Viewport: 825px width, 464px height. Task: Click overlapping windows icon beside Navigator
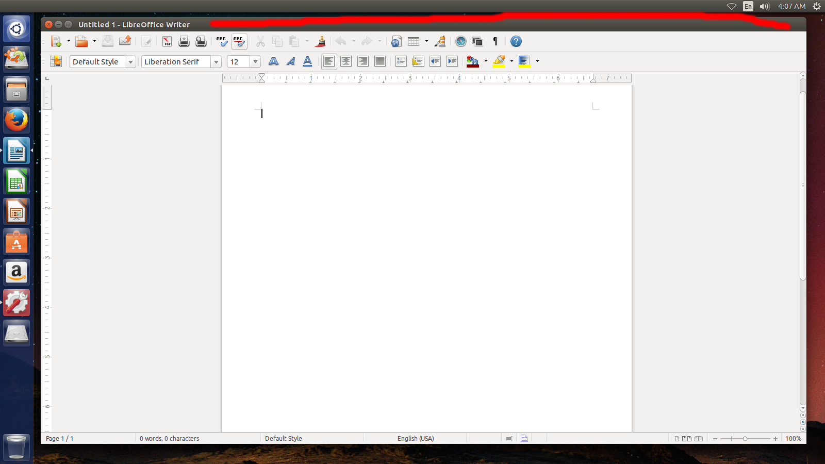click(x=478, y=41)
